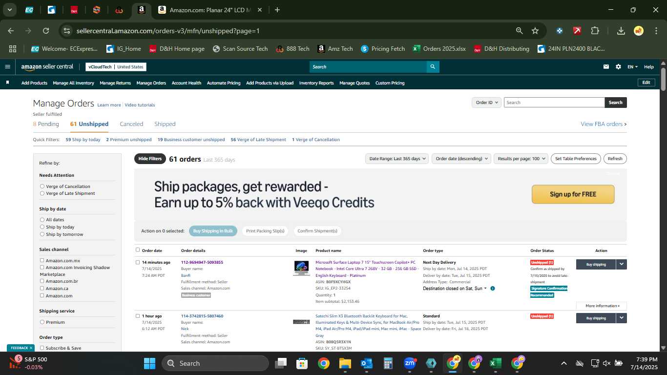Switch to the Canceled orders tab
The width and height of the screenshot is (667, 375).
click(131, 124)
